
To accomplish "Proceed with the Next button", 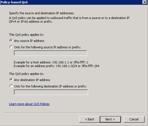I will point(110,119).
